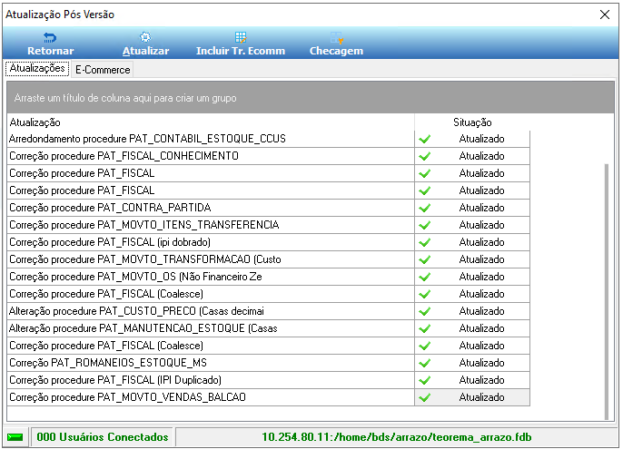Click the Atualizar gear icon
623x449 pixels.
tap(145, 37)
